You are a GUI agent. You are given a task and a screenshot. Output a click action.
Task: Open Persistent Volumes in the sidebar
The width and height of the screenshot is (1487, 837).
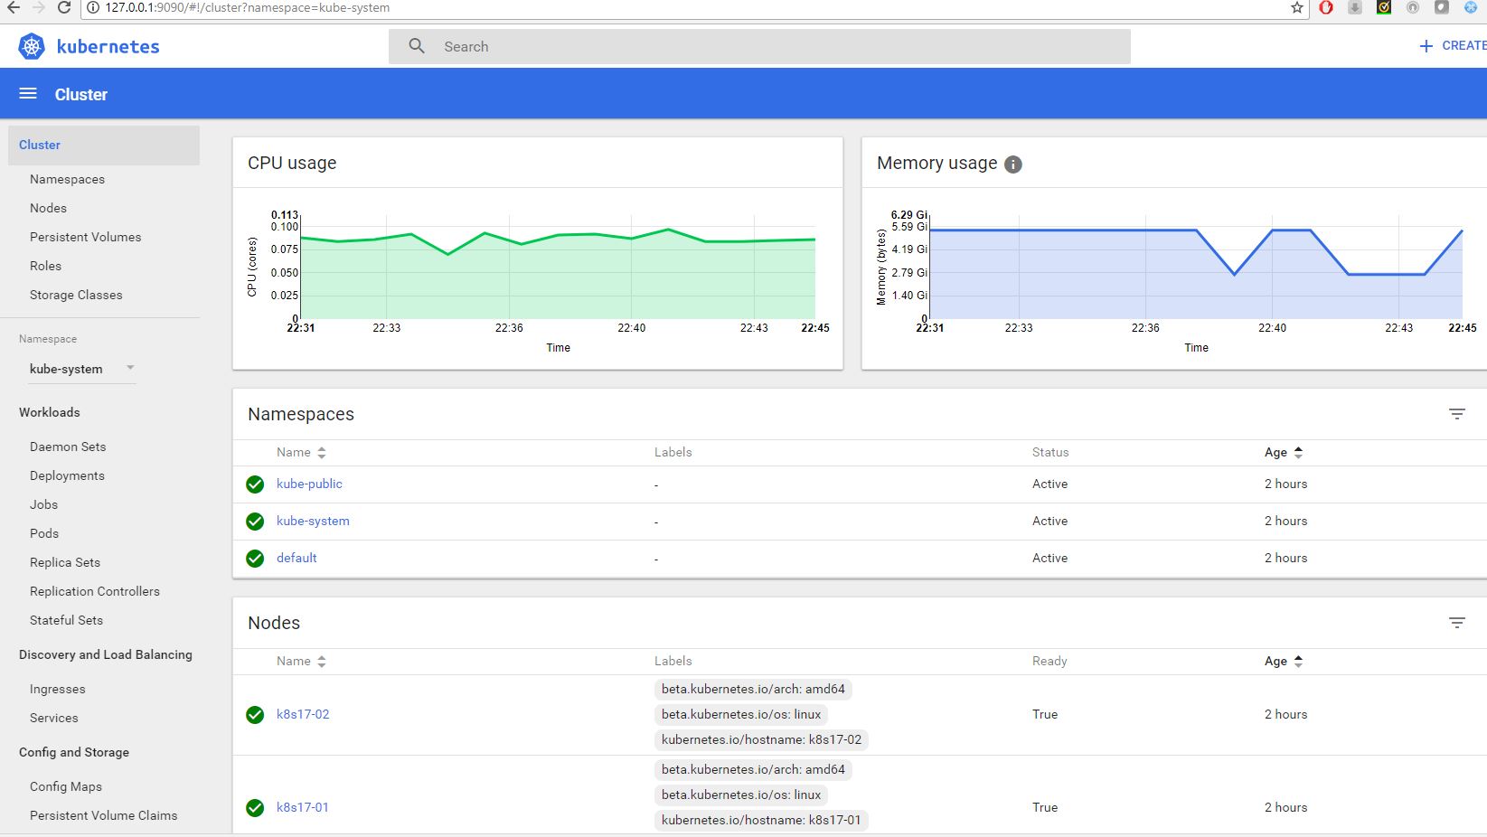[85, 237]
